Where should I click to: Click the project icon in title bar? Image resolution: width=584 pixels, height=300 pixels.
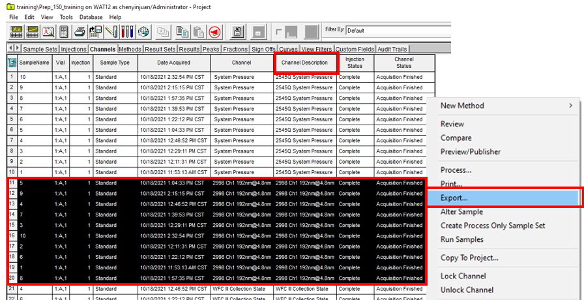[11, 7]
